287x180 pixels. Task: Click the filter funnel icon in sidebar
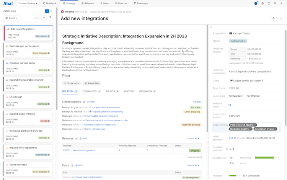coord(50,18)
